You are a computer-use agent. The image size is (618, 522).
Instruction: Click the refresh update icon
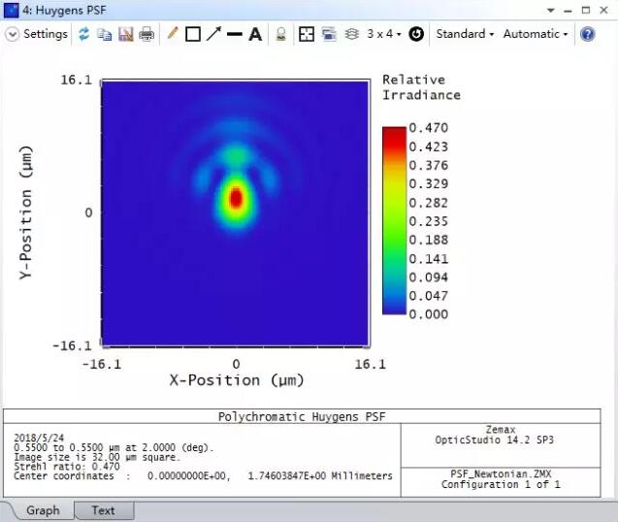point(84,34)
